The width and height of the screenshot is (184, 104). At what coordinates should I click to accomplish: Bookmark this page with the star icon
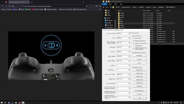[x=87, y=6]
